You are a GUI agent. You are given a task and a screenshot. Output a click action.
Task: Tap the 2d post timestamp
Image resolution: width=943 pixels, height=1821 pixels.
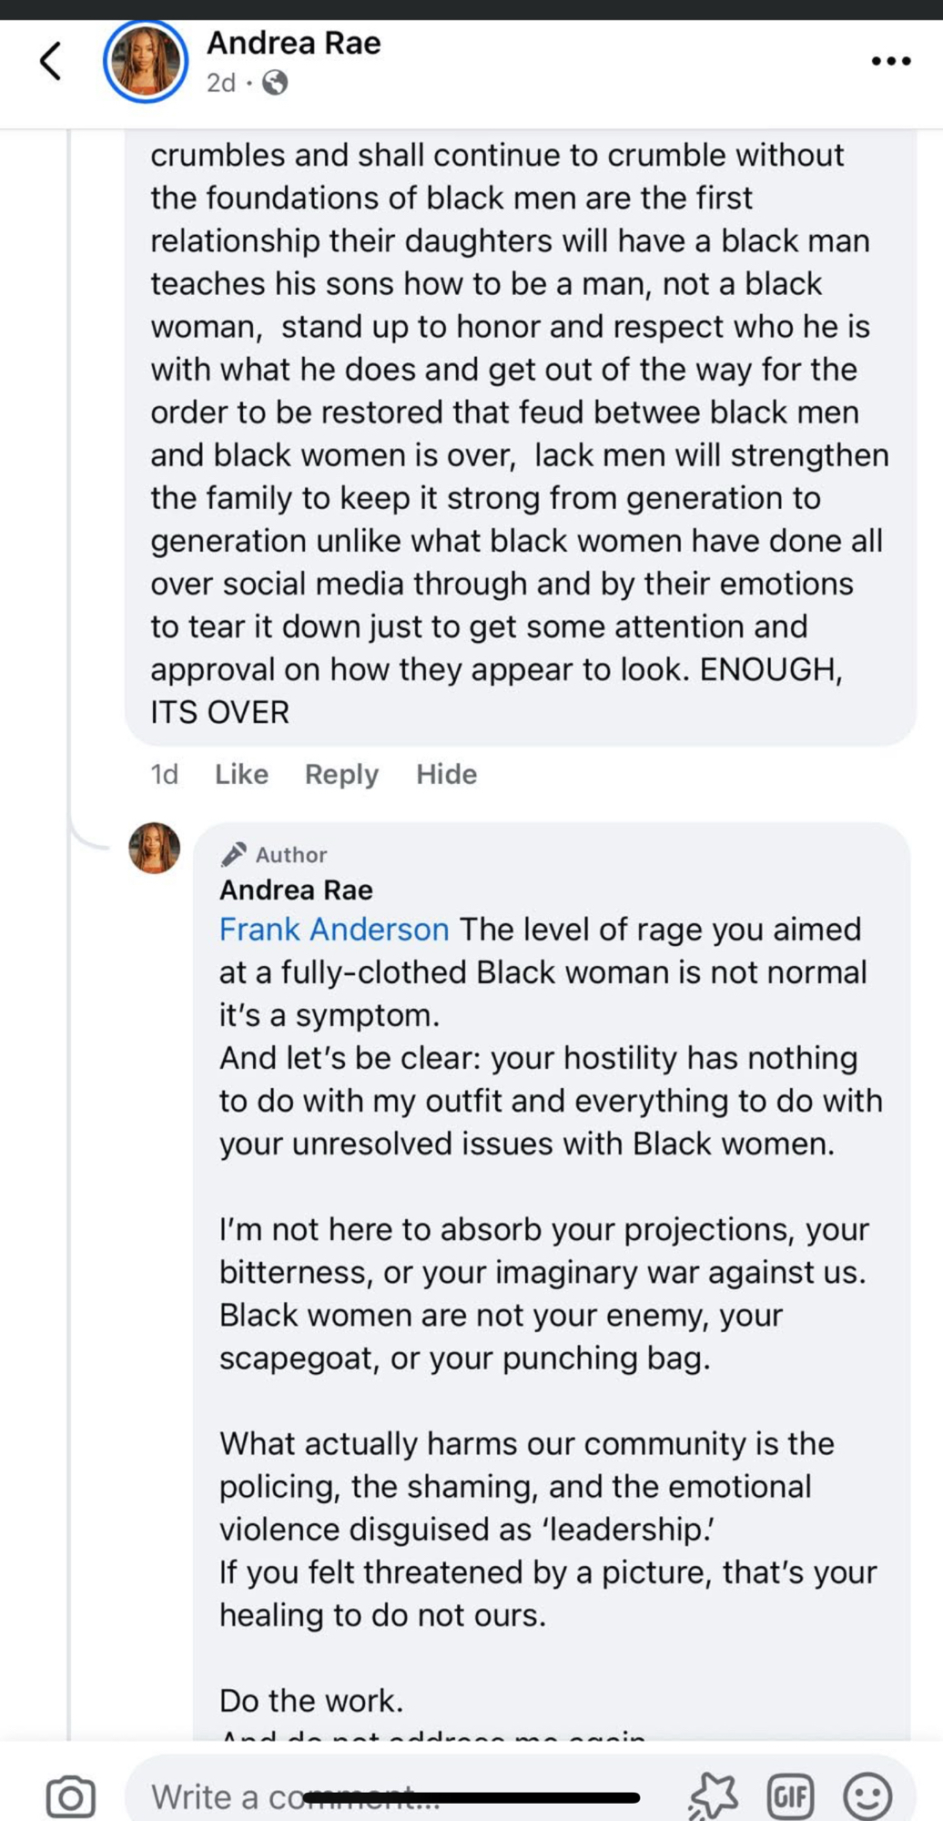click(220, 84)
